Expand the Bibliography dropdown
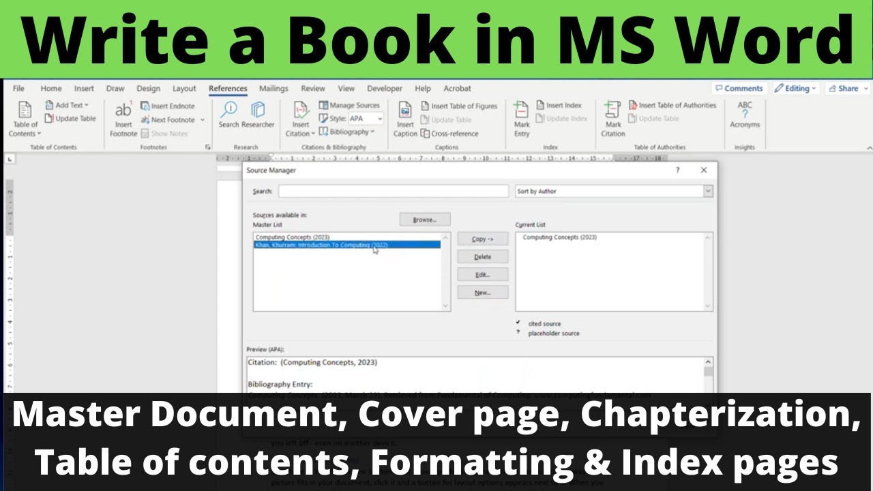This screenshot has width=873, height=491. [x=348, y=132]
